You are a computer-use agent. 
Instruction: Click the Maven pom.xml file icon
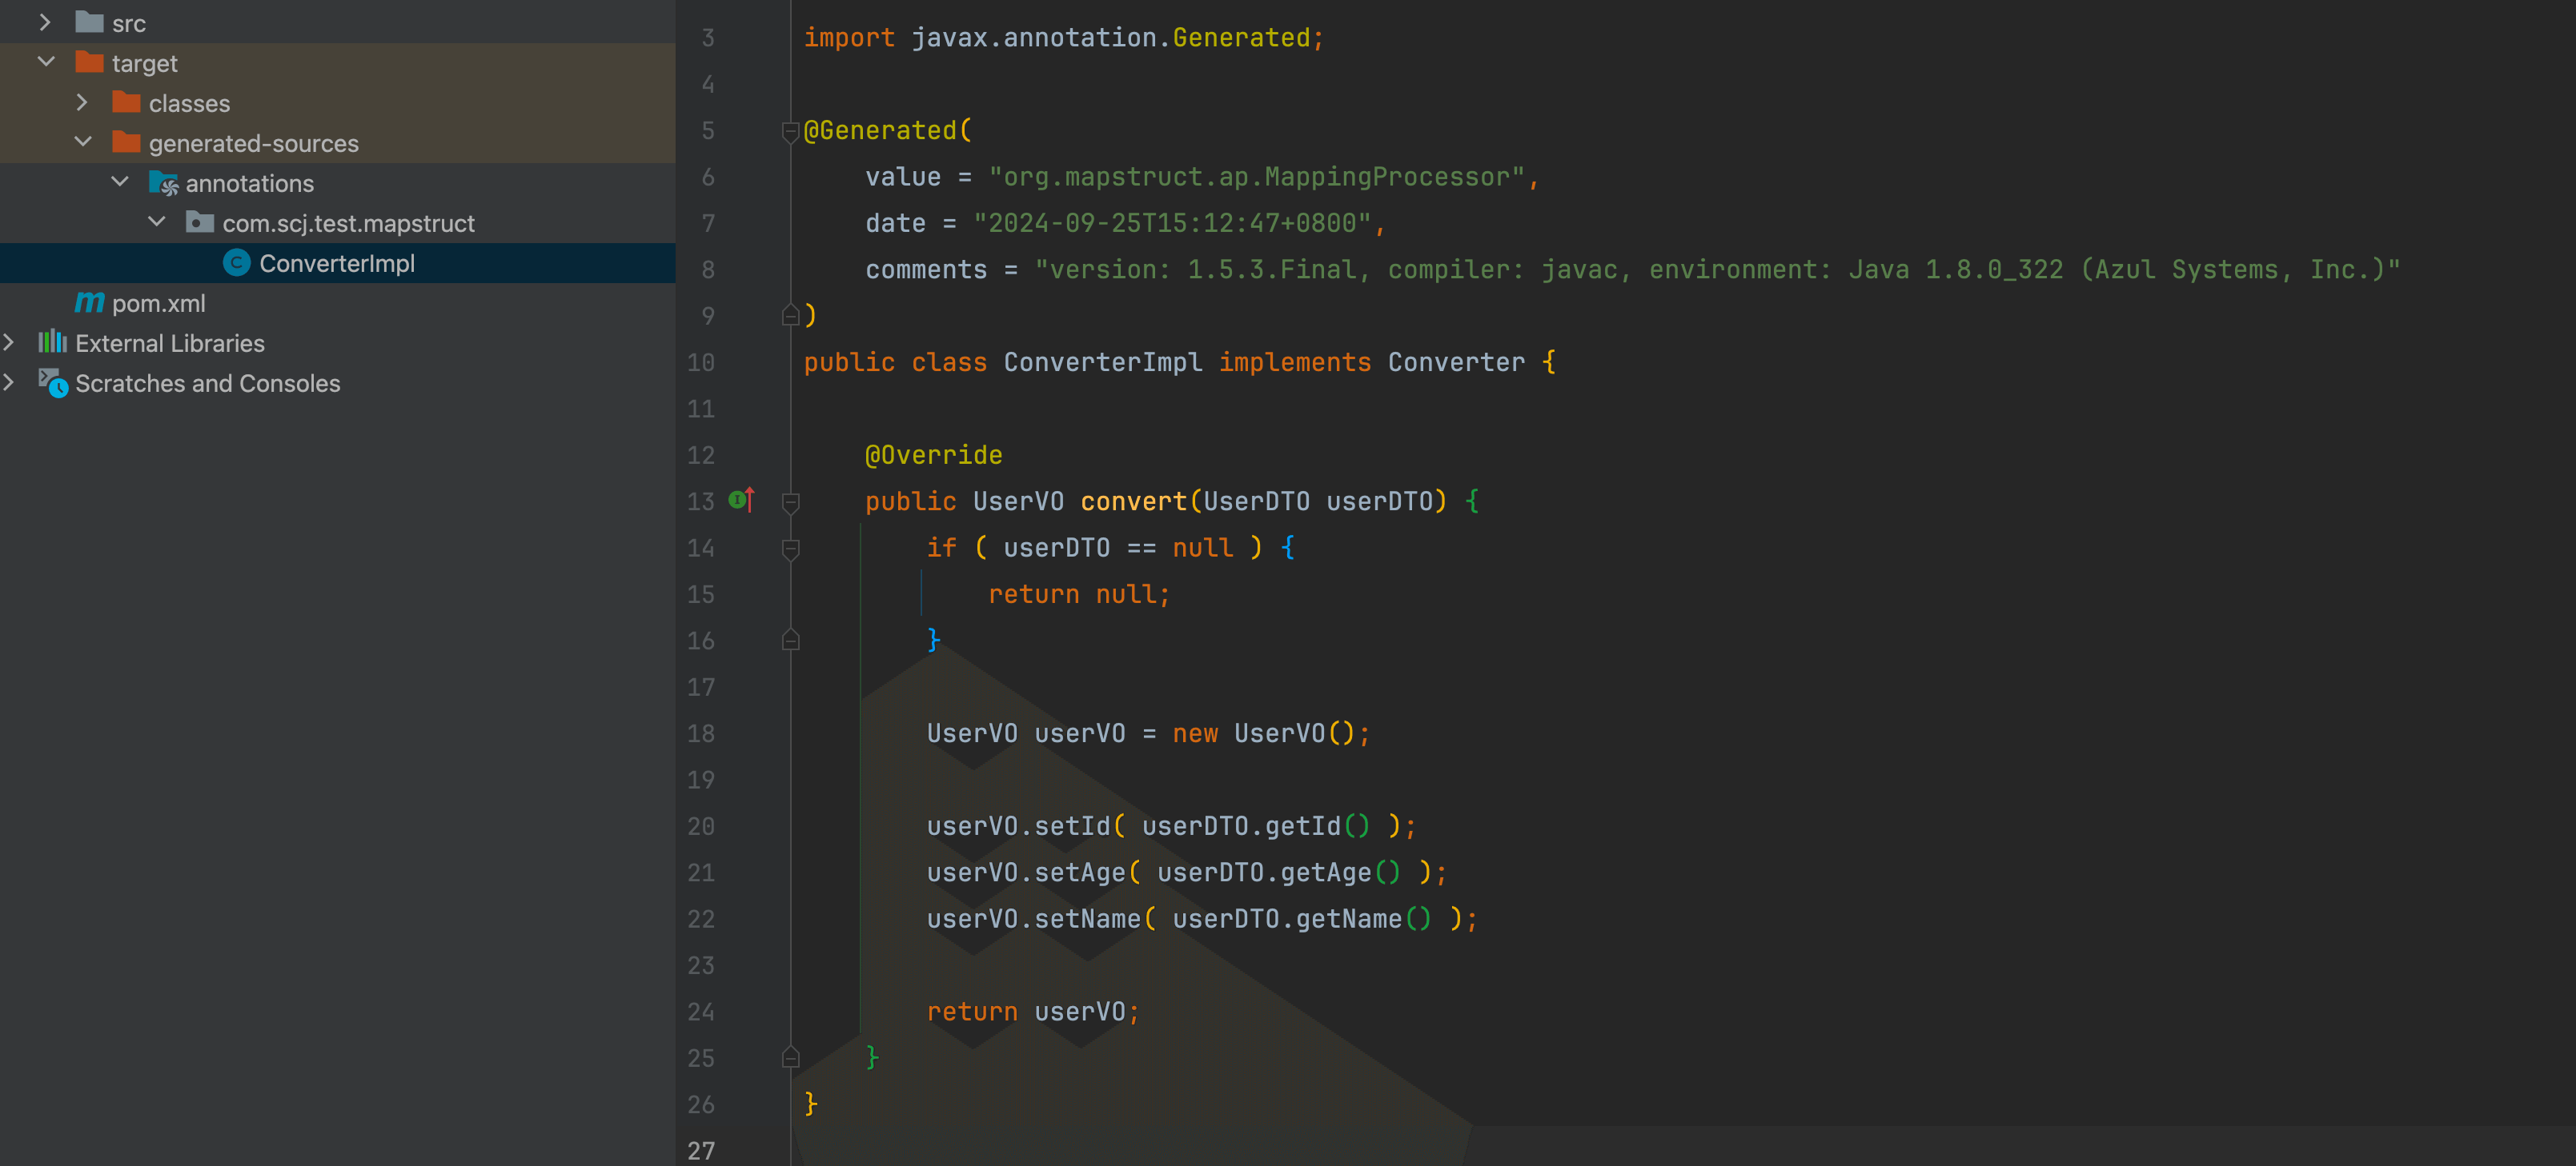89,303
